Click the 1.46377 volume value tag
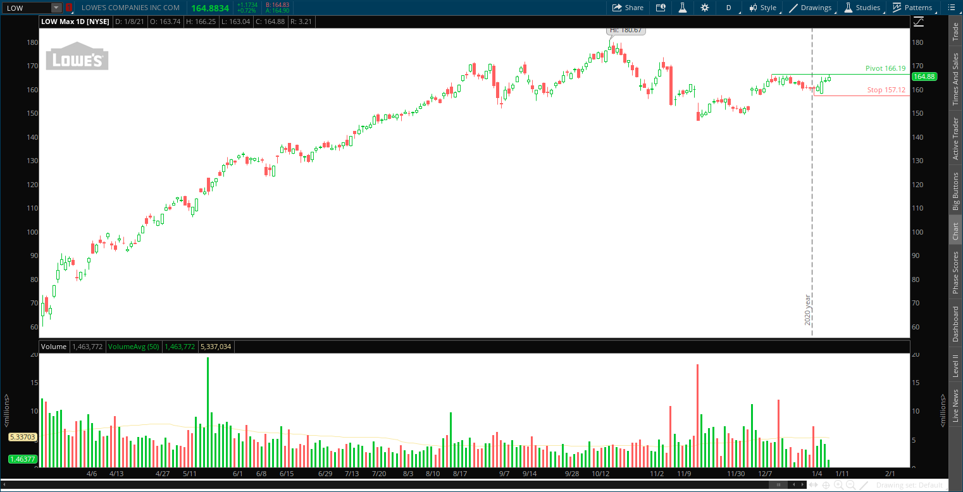The image size is (963, 492). tap(23, 459)
